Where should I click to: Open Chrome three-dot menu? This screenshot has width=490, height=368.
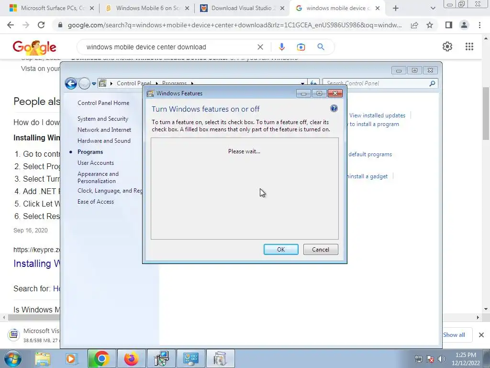click(x=479, y=25)
